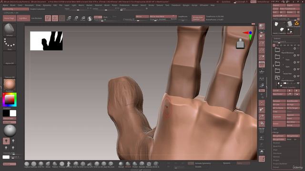This screenshot has width=305, height=171.
Task: Activate Draw mode icon in top shelf
Action: tap(55, 18)
